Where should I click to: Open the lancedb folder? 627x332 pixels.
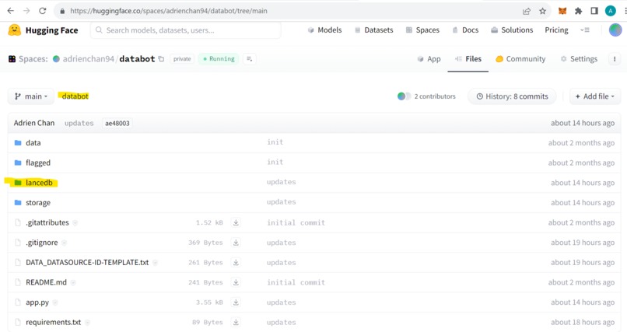point(39,183)
